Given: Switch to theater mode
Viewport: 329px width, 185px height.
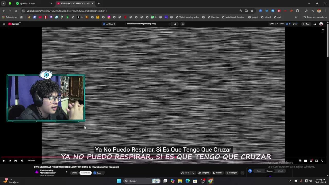Looking at the screenshot, I should tap(316, 161).
